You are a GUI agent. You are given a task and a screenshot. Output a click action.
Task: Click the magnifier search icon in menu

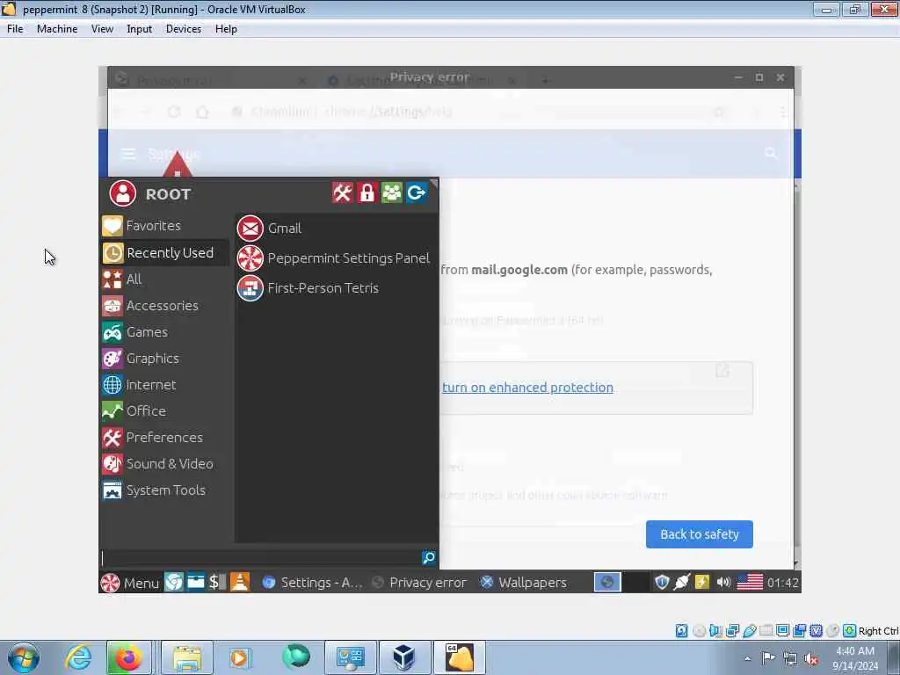click(429, 558)
